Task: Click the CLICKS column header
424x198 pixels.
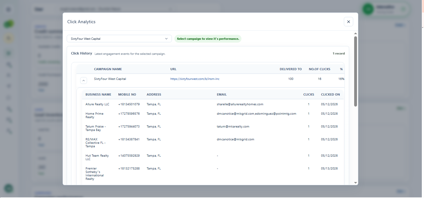Action: [309, 95]
